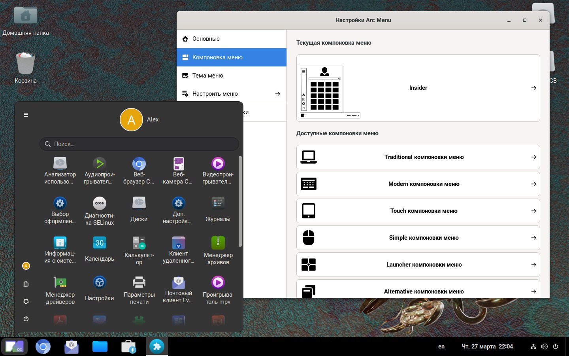Expand Simple компоновки меню
This screenshot has width=569, height=356.
point(418,238)
